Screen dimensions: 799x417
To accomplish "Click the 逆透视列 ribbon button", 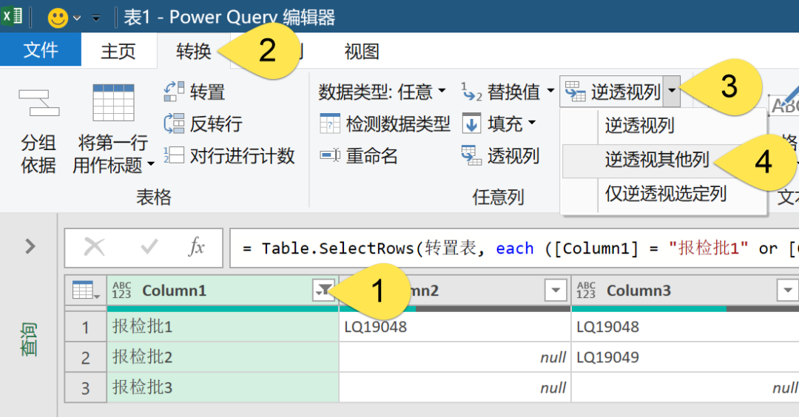I will coord(612,92).
